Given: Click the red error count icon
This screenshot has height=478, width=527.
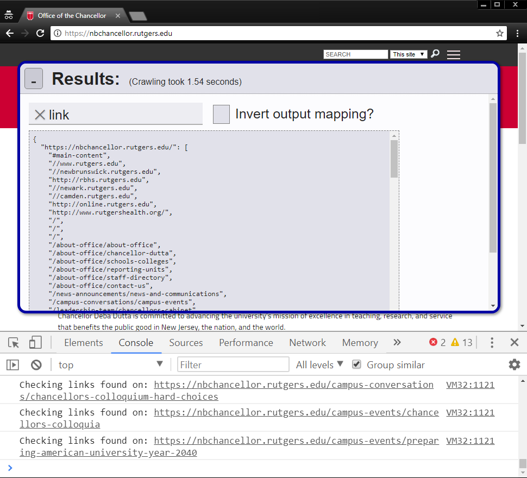Looking at the screenshot, I should click(x=433, y=342).
